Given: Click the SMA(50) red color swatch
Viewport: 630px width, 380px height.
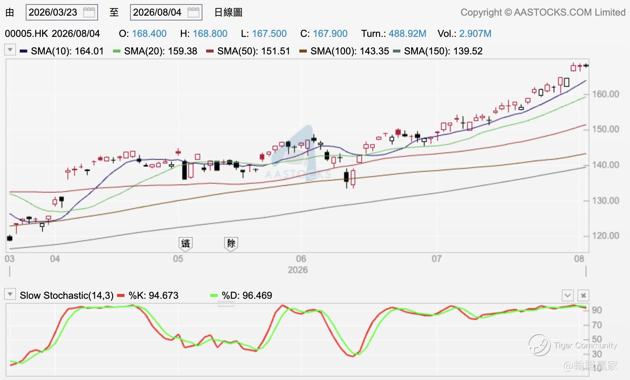Looking at the screenshot, I should pyautogui.click(x=210, y=51).
